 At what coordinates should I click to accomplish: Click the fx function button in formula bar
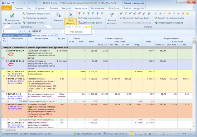(29, 31)
